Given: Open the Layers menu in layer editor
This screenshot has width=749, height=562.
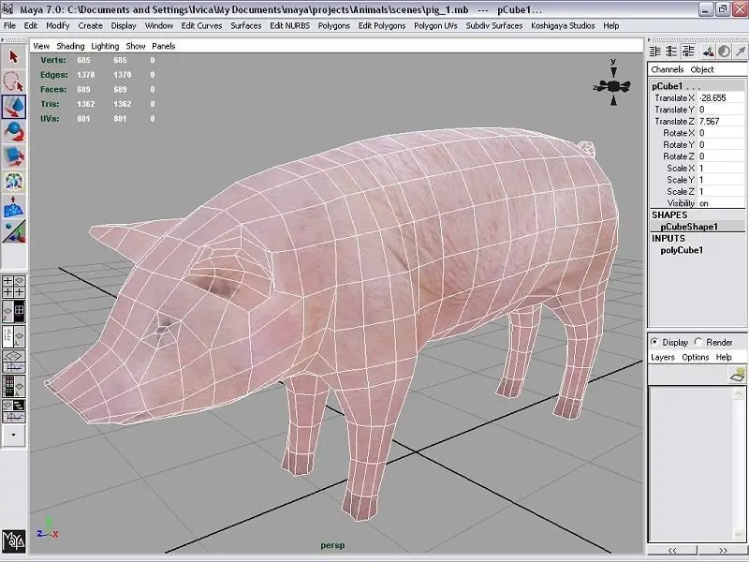Looking at the screenshot, I should 663,357.
